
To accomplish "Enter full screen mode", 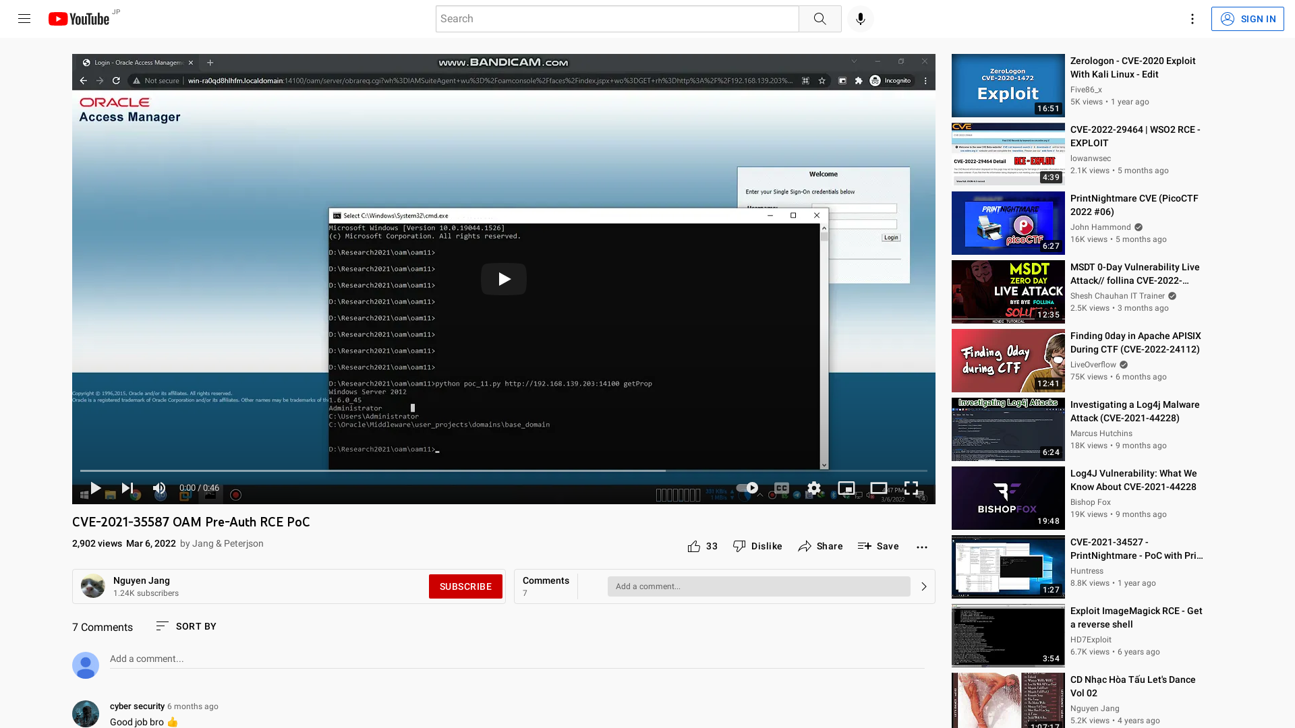I will click(x=911, y=487).
